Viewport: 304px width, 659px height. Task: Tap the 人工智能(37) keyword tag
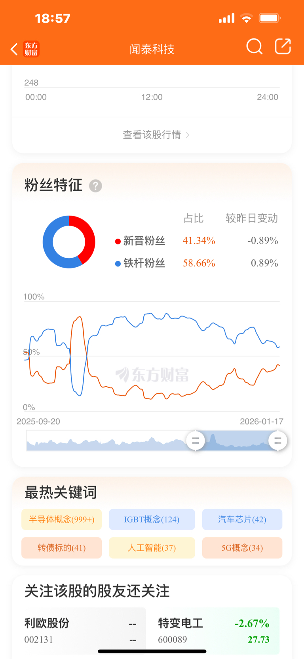[x=152, y=548]
